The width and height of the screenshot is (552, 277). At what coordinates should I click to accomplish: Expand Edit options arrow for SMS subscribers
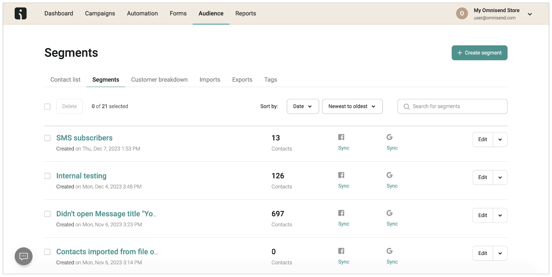[500, 140]
